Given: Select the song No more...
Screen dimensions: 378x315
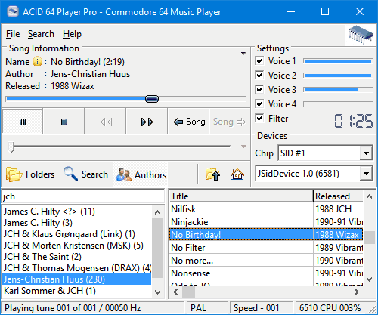Looking at the screenshot, I should (241, 261).
